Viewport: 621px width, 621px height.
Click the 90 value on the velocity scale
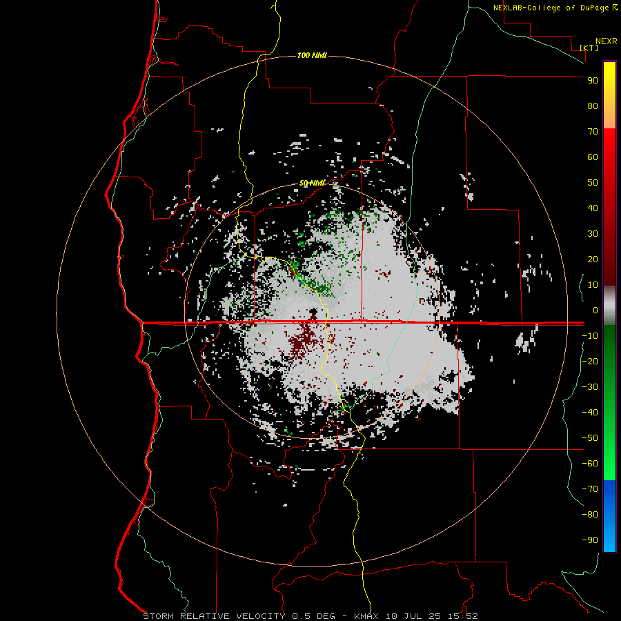(593, 81)
